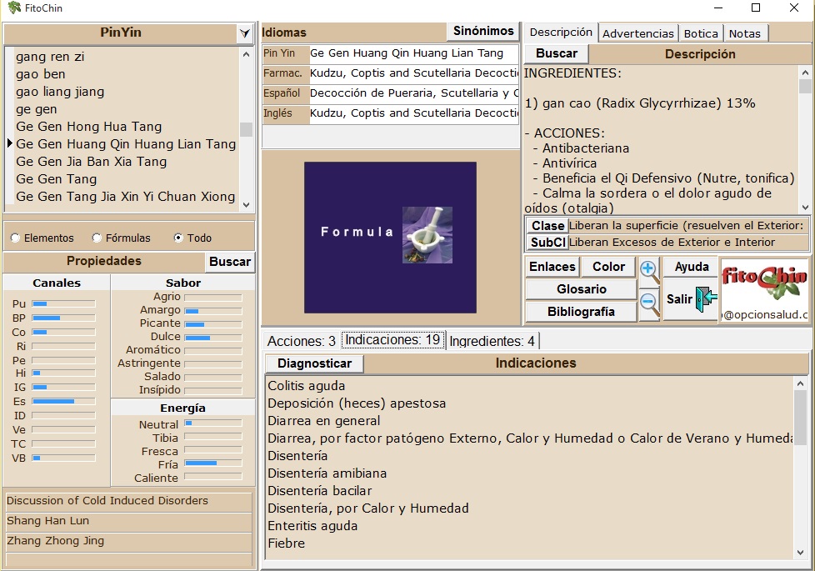Click the Enlaces button
The image size is (815, 571).
(x=552, y=267)
